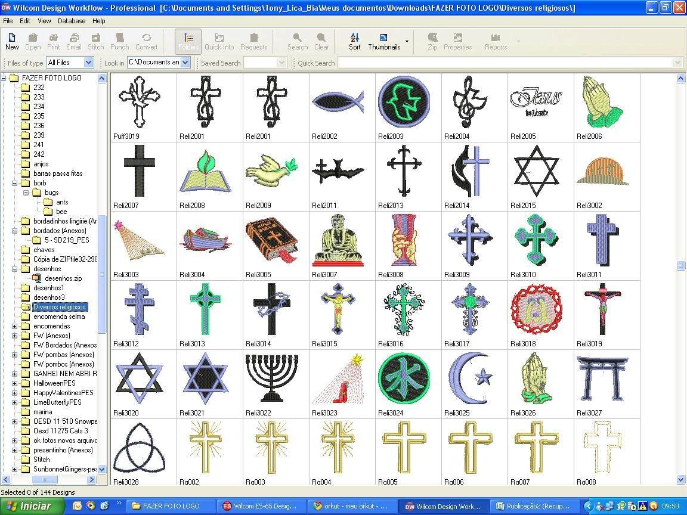687x515 pixels.
Task: Click the Print toolbar icon
Action: click(54, 42)
